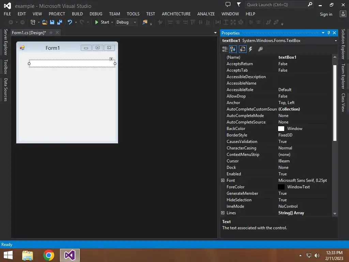Select the (Name) property row
349x262 pixels.
pos(277,57)
